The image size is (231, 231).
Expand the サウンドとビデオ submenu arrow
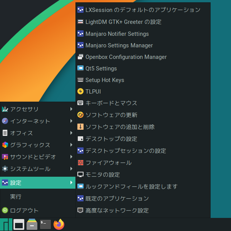(71, 157)
